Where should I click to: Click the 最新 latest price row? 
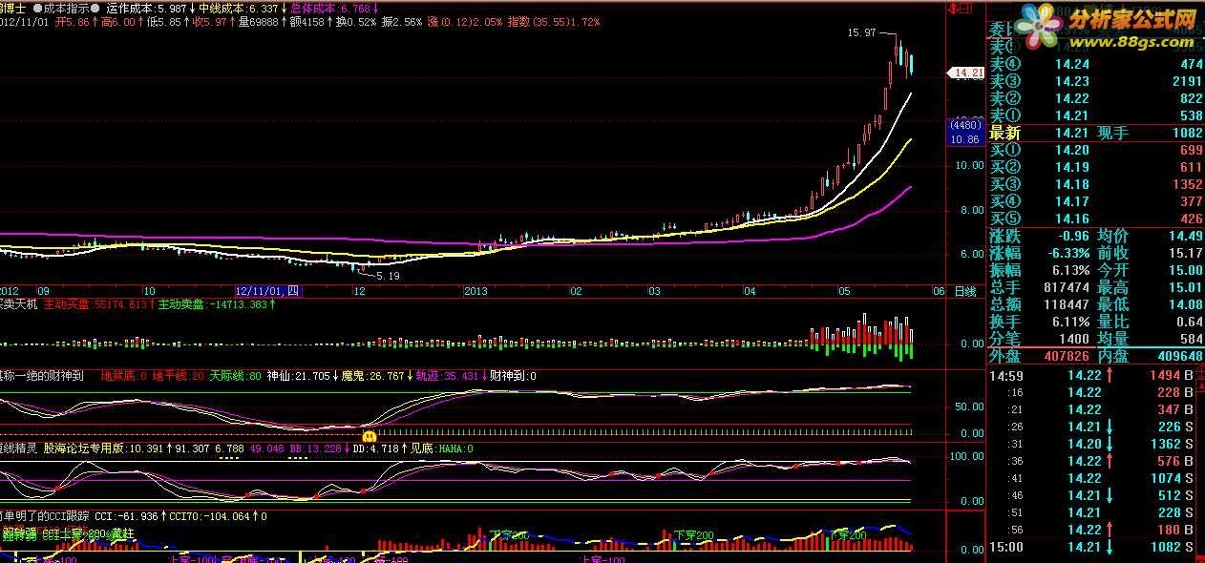coord(1096,134)
